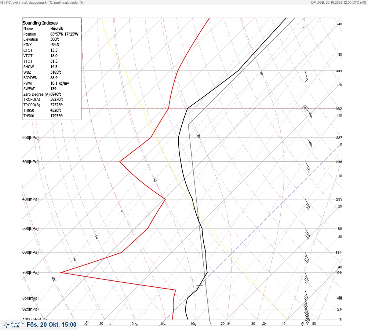The image size is (368, 330).
Task: Click the '300[hPa]' pressure label
Action: 30,162
